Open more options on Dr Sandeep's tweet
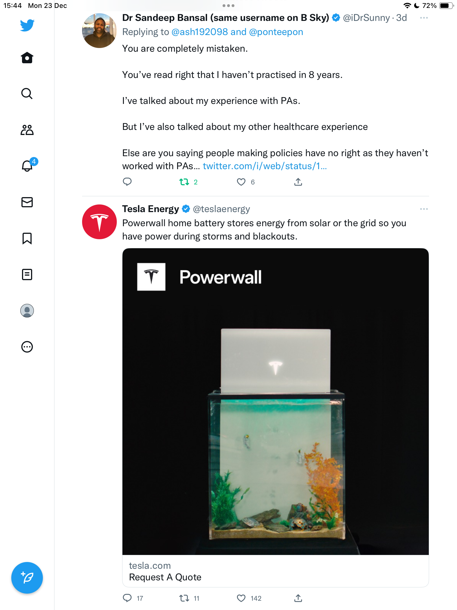This screenshot has width=457, height=610. pos(424,18)
